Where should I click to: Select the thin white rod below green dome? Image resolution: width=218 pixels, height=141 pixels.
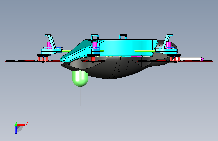pos(80,96)
